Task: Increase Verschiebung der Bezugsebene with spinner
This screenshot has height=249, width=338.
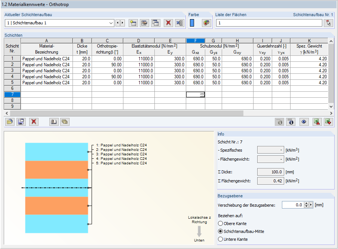Action: [x=306, y=203]
